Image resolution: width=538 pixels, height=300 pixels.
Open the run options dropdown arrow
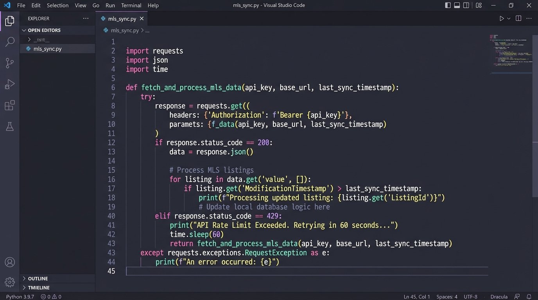pyautogui.click(x=509, y=18)
